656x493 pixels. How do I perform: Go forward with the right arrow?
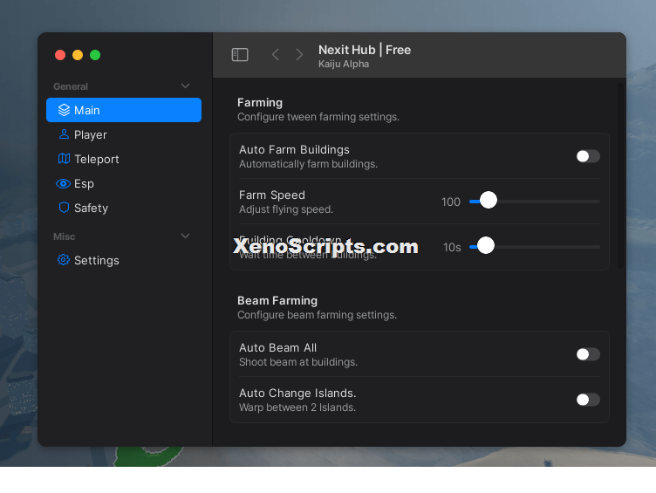298,54
